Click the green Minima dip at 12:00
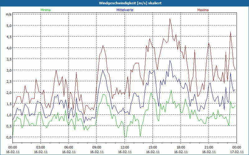 pyautogui.click(x=125, y=137)
